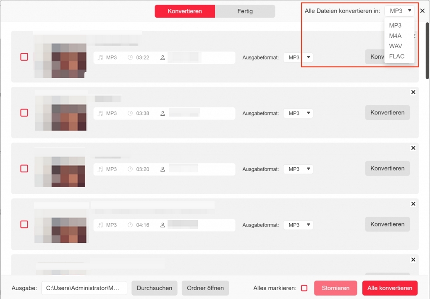Click Konvertieren for the 04:16 track
Image resolution: width=430 pixels, height=299 pixels.
click(387, 224)
